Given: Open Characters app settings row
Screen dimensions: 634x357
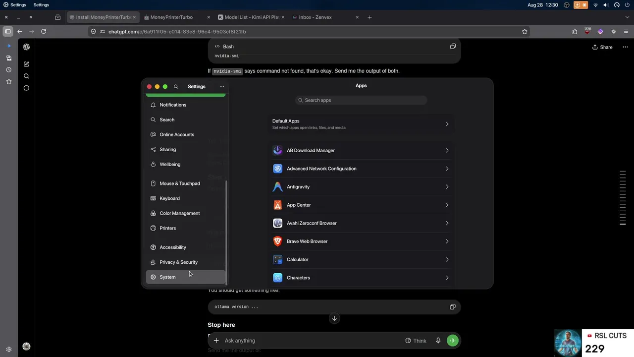Looking at the screenshot, I should [x=361, y=278].
